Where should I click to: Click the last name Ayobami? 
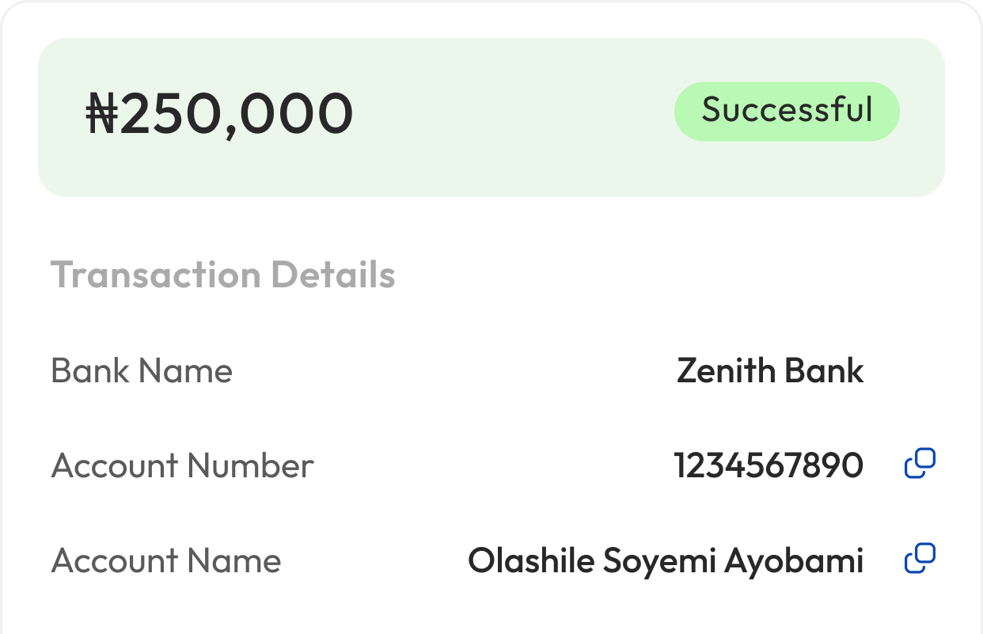(x=794, y=560)
